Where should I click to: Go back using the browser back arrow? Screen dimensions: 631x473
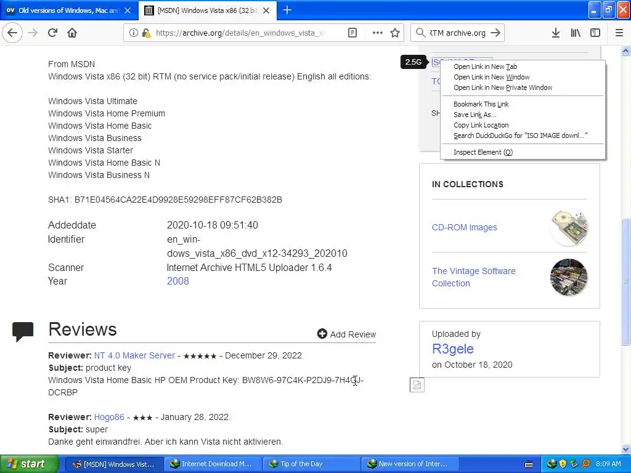coord(12,33)
